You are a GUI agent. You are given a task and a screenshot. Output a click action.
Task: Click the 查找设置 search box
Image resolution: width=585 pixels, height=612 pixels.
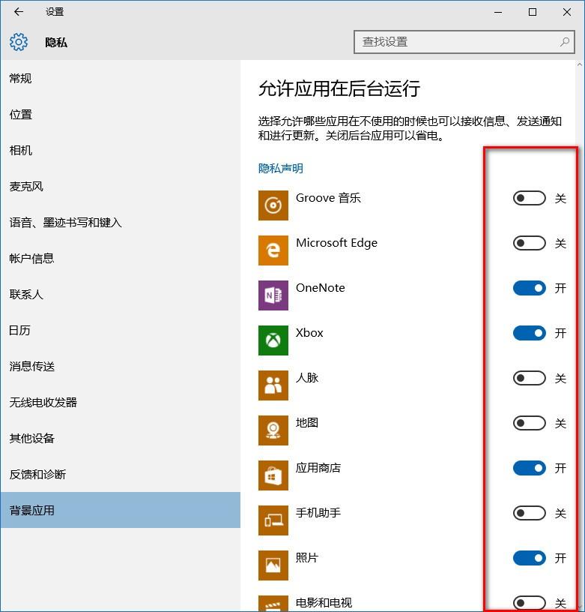pyautogui.click(x=457, y=42)
